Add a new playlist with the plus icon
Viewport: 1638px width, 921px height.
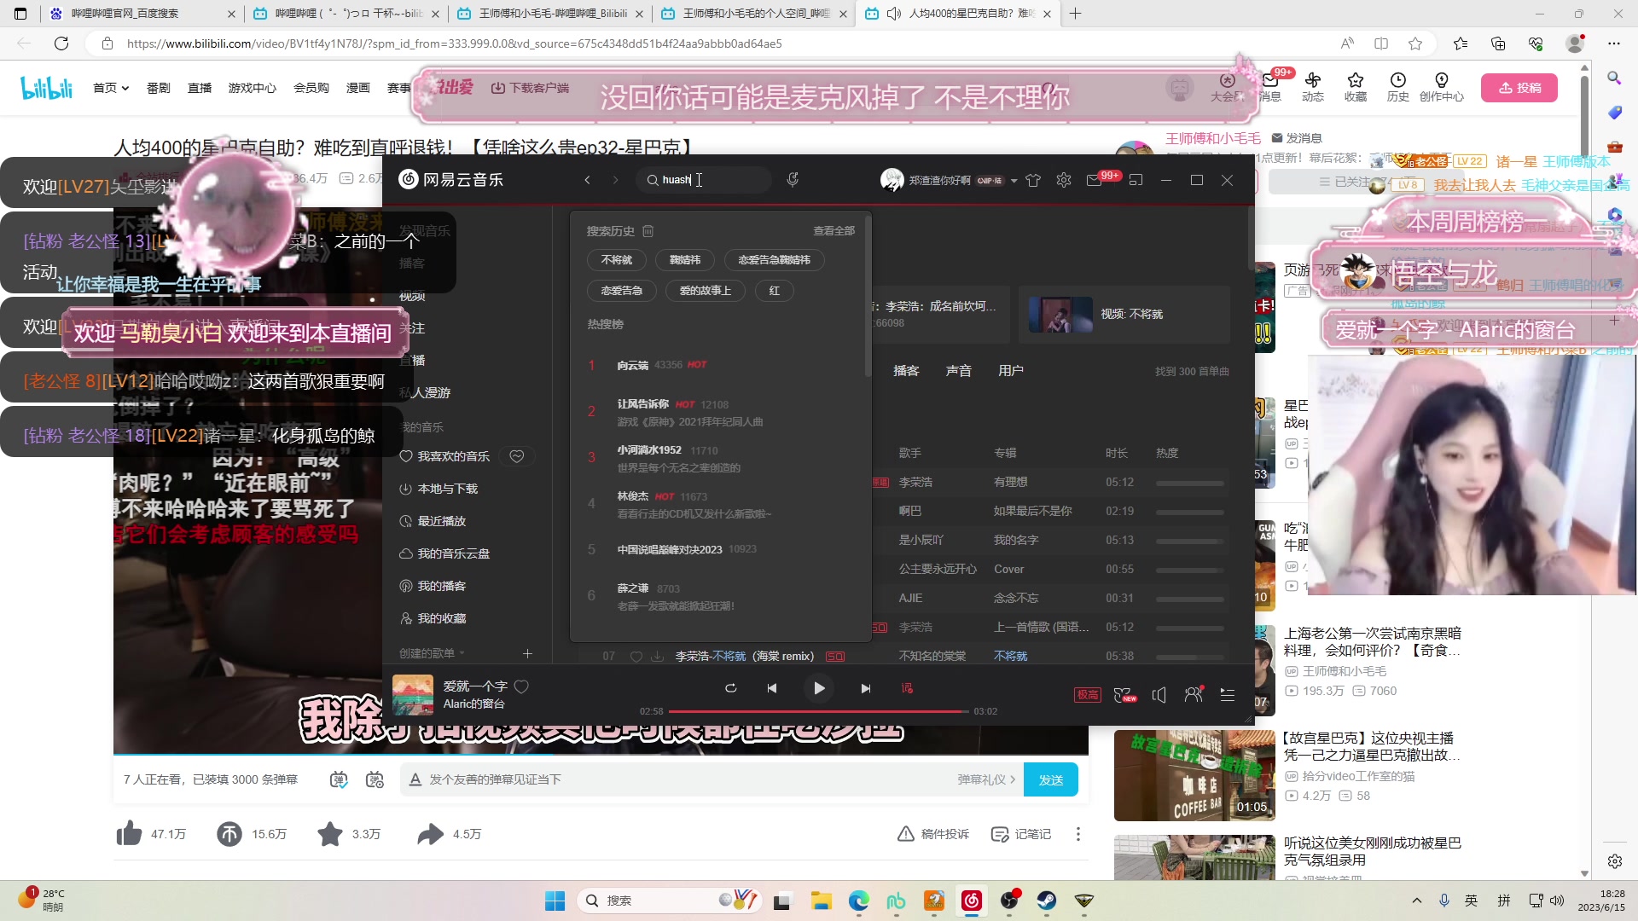pyautogui.click(x=527, y=653)
